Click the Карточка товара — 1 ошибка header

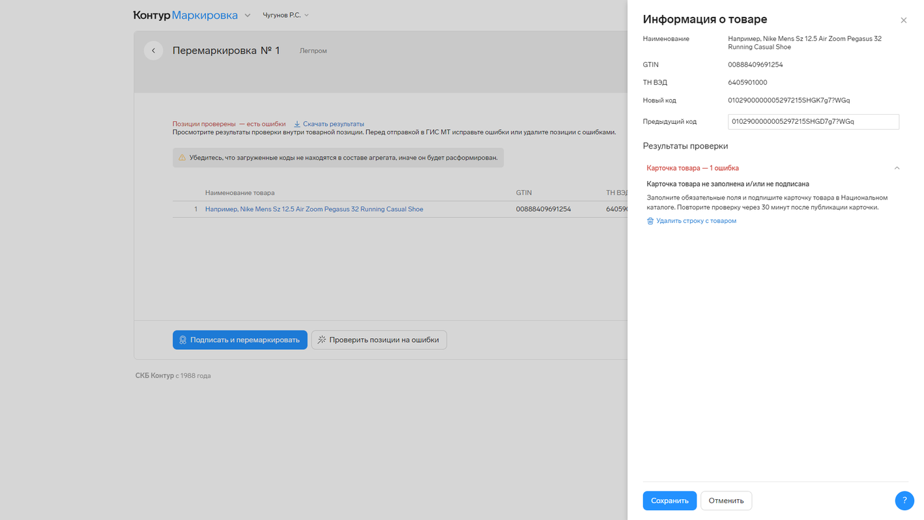pyautogui.click(x=693, y=168)
